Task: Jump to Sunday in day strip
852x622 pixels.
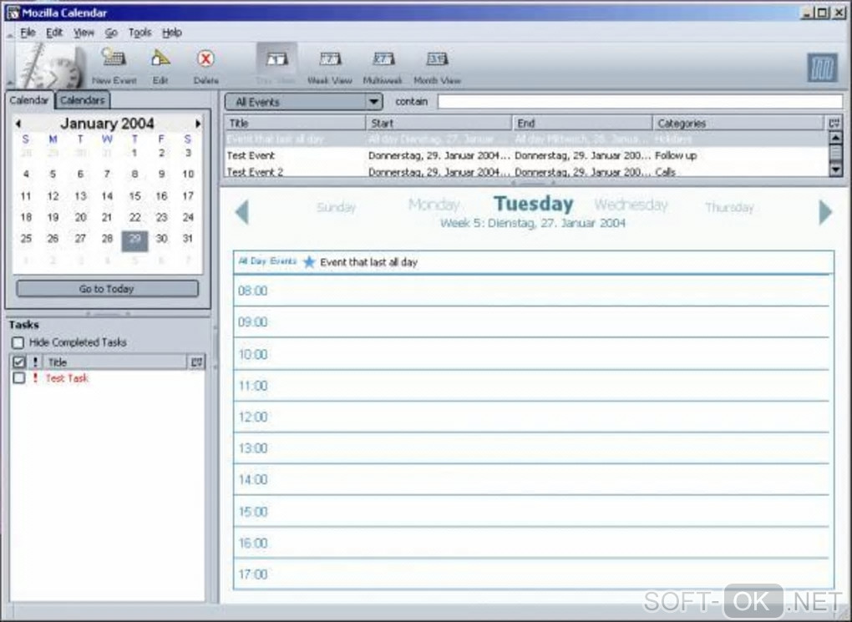Action: (x=337, y=207)
